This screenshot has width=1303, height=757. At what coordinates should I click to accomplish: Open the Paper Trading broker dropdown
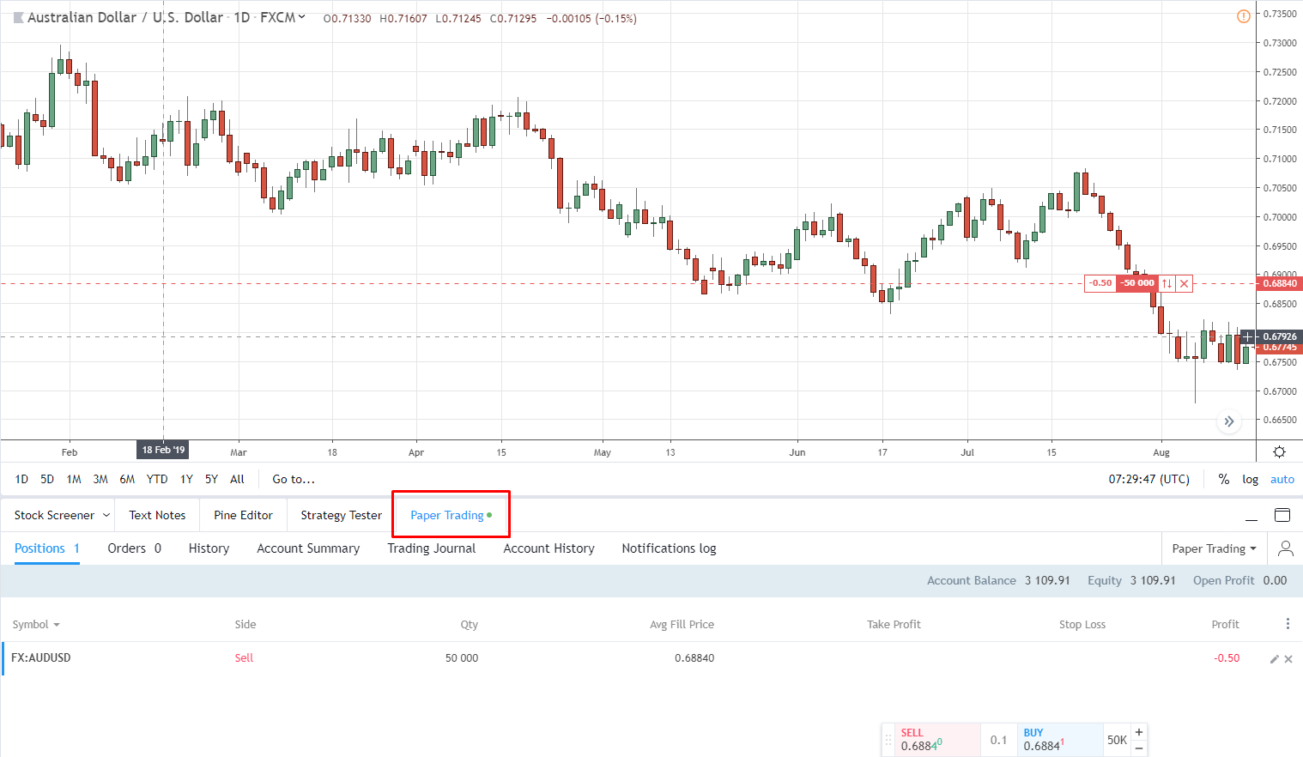[1214, 548]
